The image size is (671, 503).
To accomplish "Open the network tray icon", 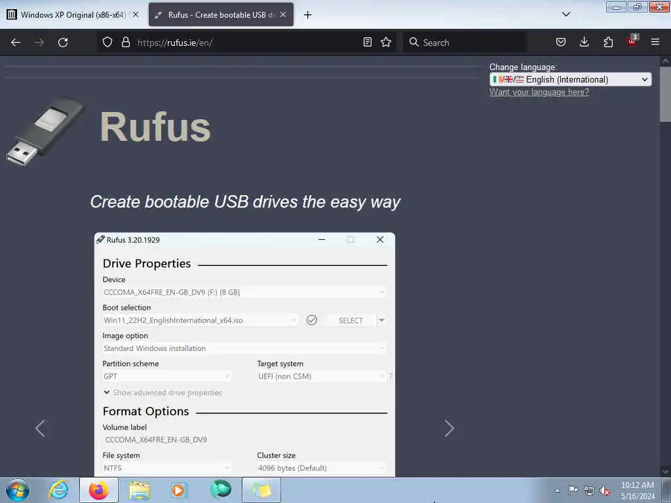I will [x=589, y=491].
